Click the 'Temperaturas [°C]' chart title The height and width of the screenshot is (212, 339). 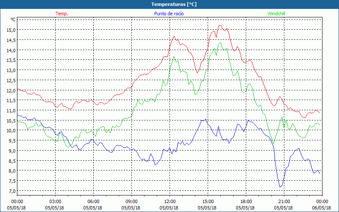coord(174,4)
